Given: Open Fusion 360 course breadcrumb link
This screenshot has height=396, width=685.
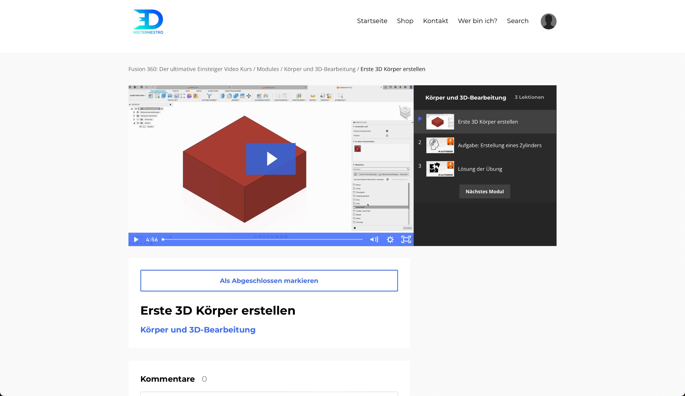Looking at the screenshot, I should pos(190,69).
